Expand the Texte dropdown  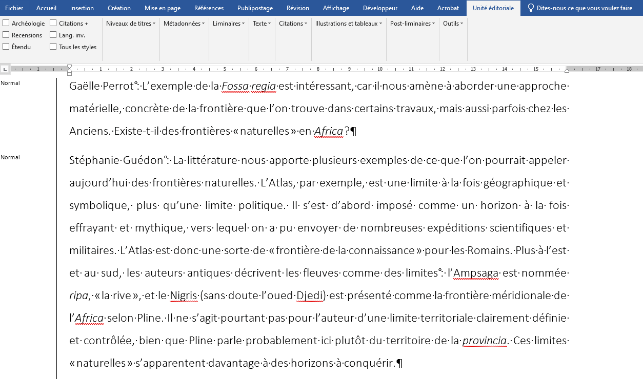coord(262,24)
